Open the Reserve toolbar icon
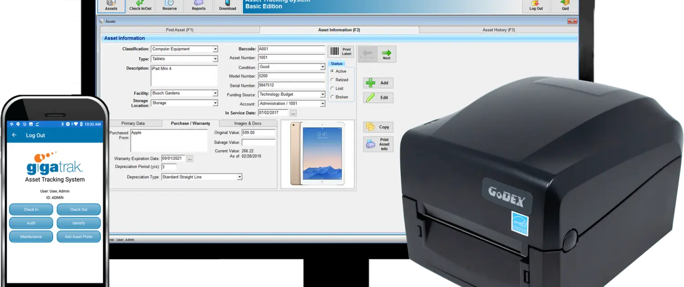The width and height of the screenshot is (684, 287). tap(170, 6)
